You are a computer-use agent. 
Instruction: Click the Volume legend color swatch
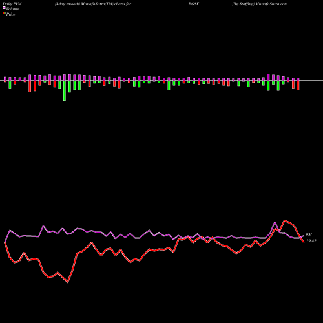point(4,8)
